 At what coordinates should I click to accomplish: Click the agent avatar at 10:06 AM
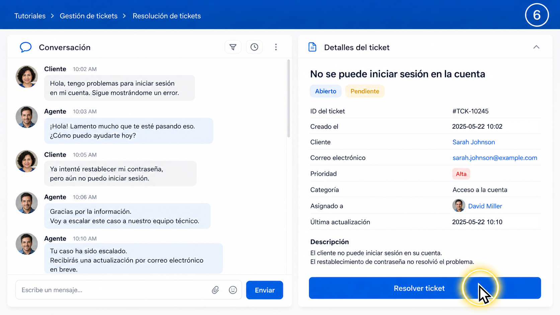click(26, 203)
